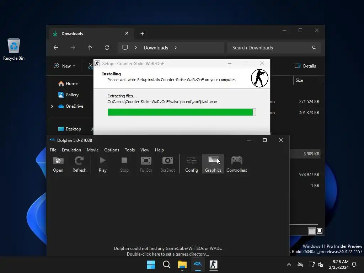Select the file row sized 978,977 KB
The image size is (364, 273).
305,174
